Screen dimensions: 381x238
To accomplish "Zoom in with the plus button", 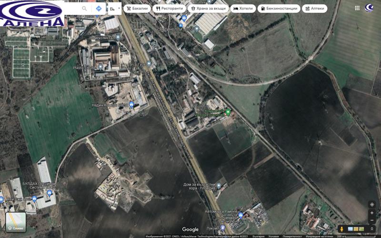I will tap(372, 213).
